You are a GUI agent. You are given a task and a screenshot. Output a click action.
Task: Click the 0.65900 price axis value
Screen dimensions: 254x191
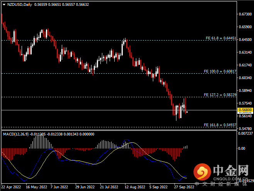pyautogui.click(x=245, y=27)
